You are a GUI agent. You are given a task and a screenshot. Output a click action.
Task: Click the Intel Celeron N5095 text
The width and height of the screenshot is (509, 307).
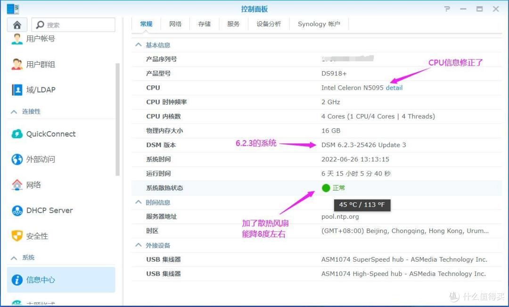353,88
